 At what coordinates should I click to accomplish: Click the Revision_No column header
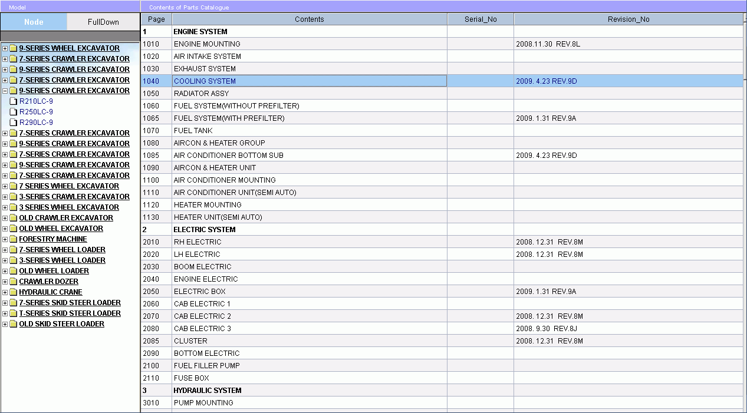point(628,19)
